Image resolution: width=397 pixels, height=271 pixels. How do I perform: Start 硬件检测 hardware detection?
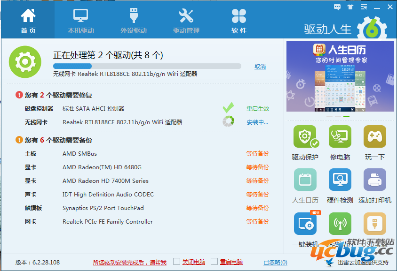tap(340, 180)
